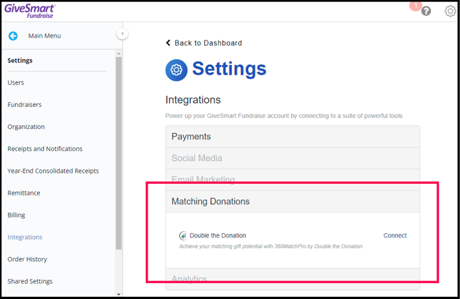Connect Double the Donation integration
Viewport: 460px width, 299px height.
pos(395,235)
